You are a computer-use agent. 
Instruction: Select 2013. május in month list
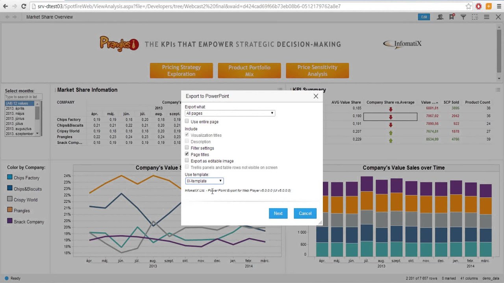[20, 114]
